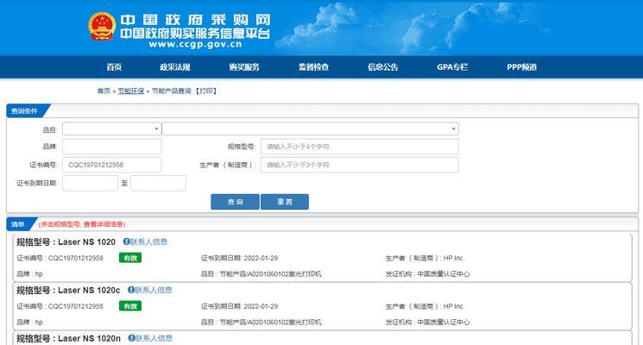Click 节能产品查询 breadcrumb text

tap(172, 91)
